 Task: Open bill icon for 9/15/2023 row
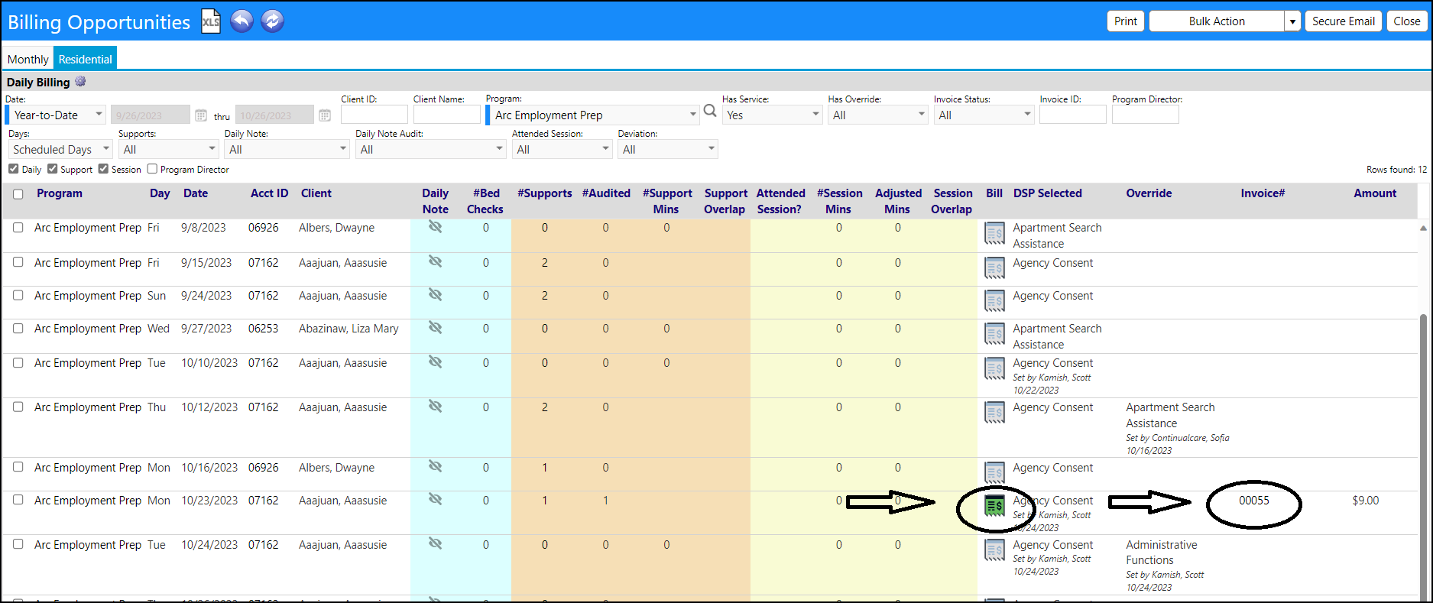pos(994,267)
